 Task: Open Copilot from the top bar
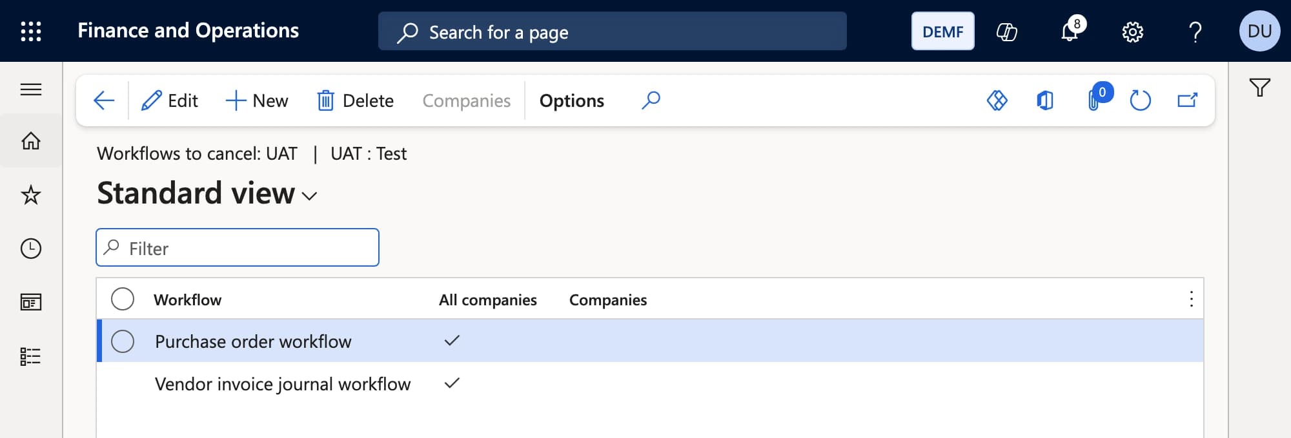1006,31
